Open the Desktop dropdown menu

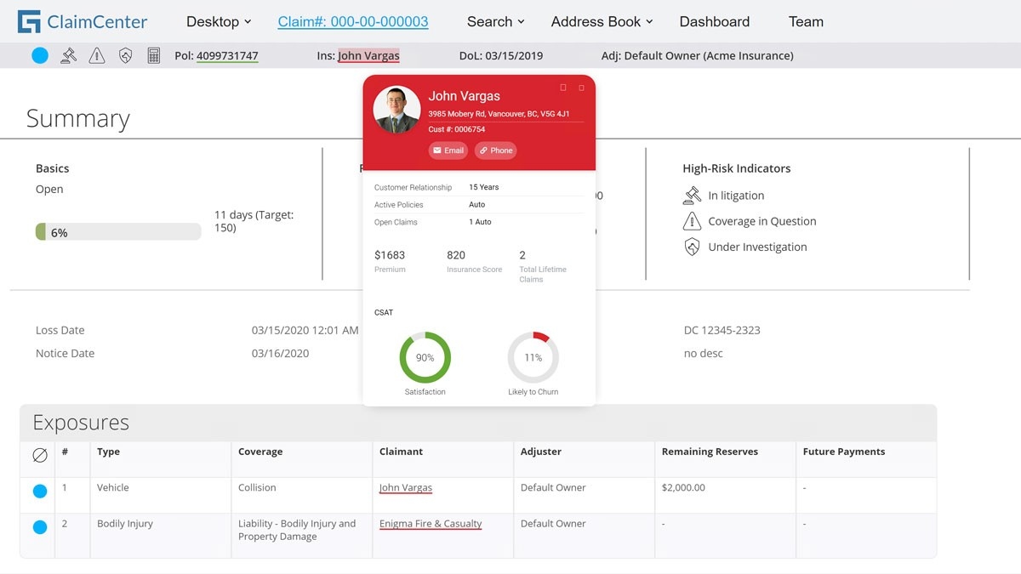[219, 21]
